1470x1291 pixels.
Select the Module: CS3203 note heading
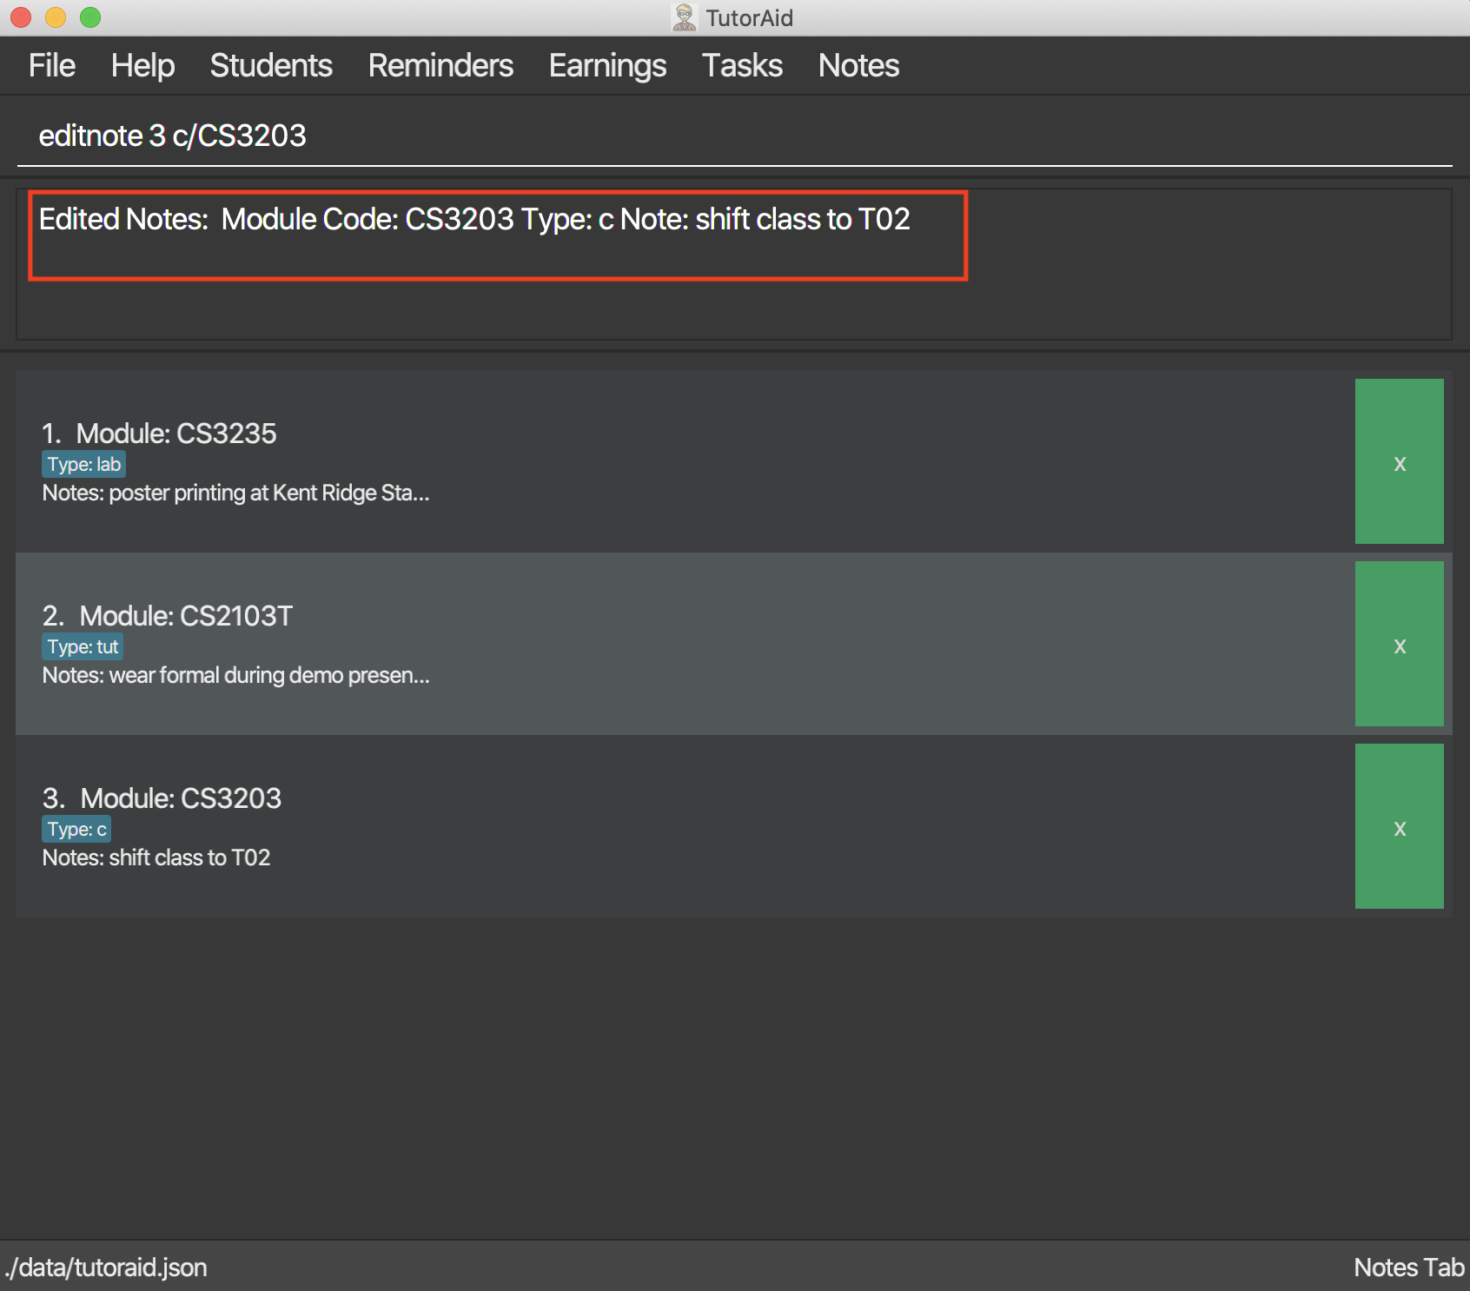click(x=181, y=798)
